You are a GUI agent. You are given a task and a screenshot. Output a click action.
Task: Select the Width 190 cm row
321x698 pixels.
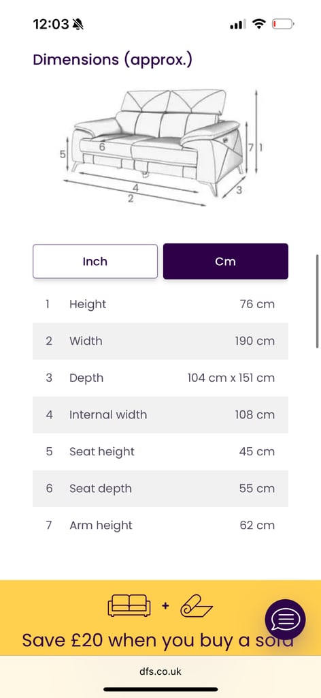tap(160, 341)
